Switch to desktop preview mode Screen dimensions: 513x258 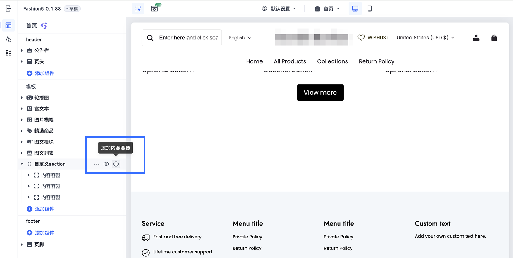click(x=355, y=9)
